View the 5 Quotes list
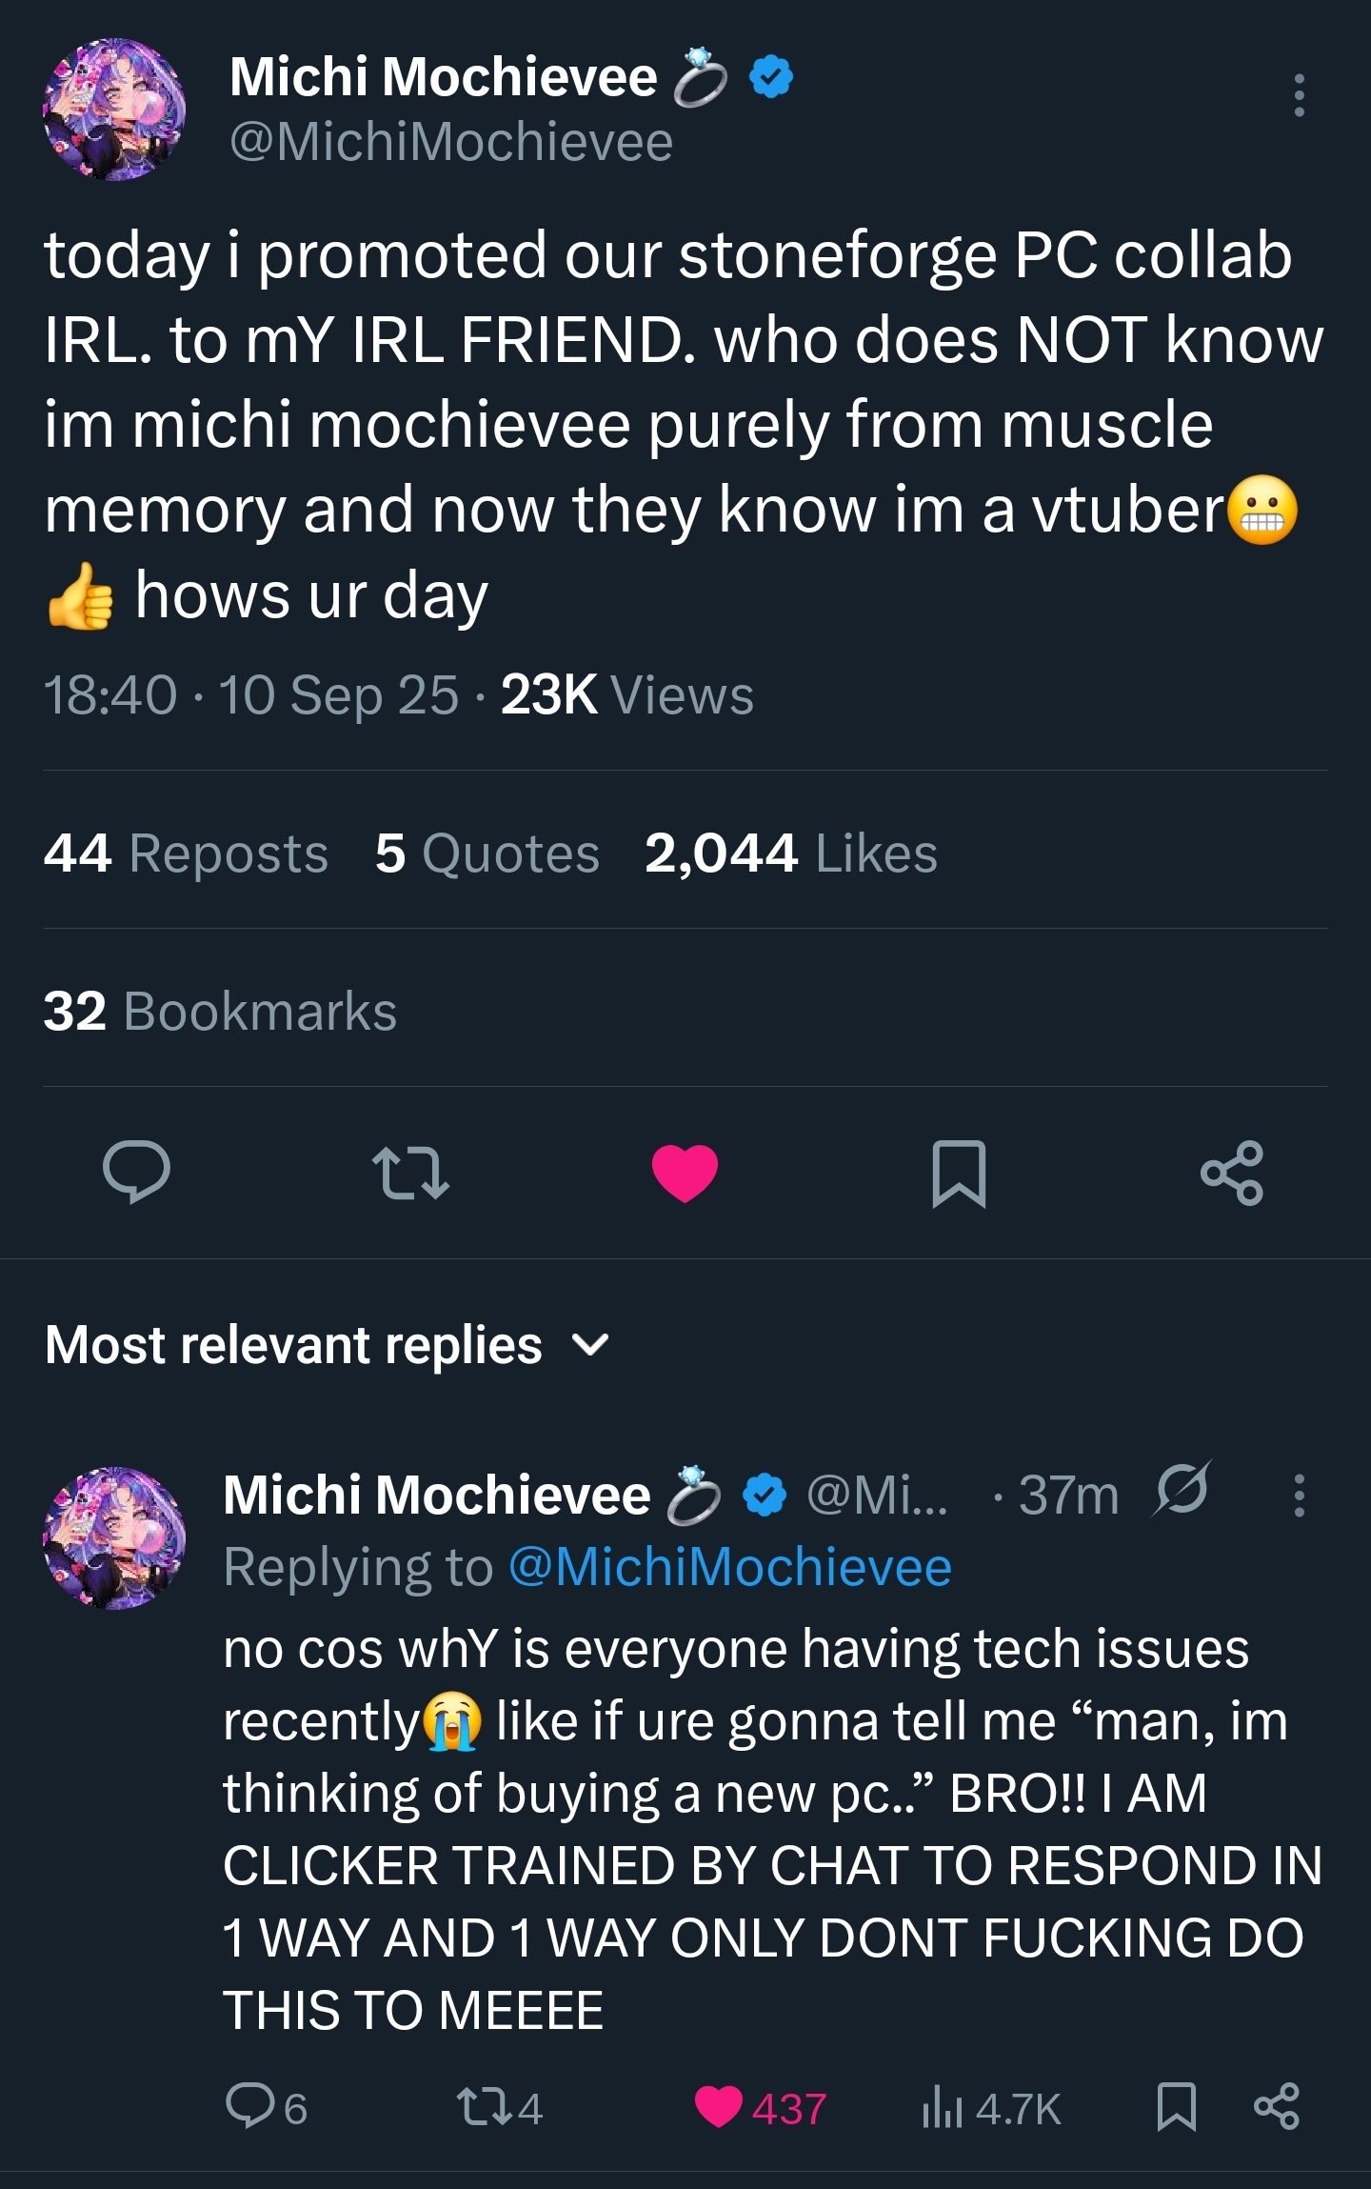This screenshot has height=2189, width=1371. coord(487,853)
